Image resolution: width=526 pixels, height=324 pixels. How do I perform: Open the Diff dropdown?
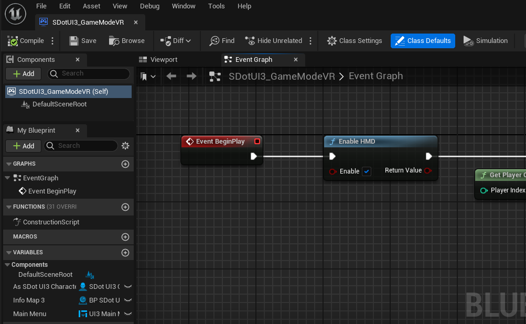point(176,40)
